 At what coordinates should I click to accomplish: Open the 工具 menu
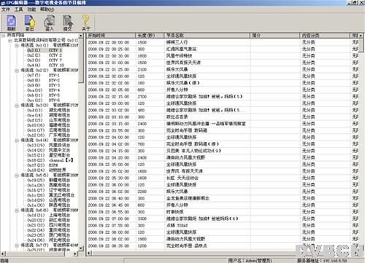(x=19, y=9)
